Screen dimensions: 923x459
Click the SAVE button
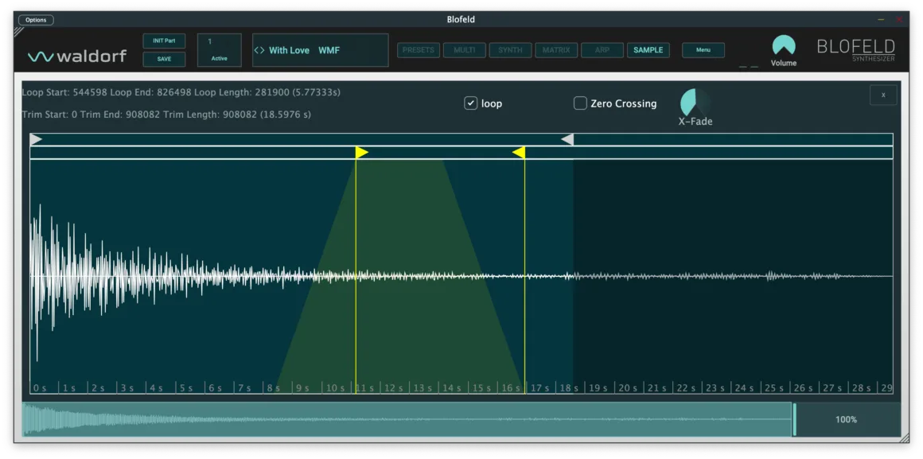tap(164, 59)
